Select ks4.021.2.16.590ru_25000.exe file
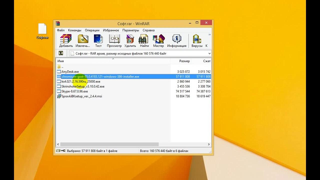 click(81, 81)
